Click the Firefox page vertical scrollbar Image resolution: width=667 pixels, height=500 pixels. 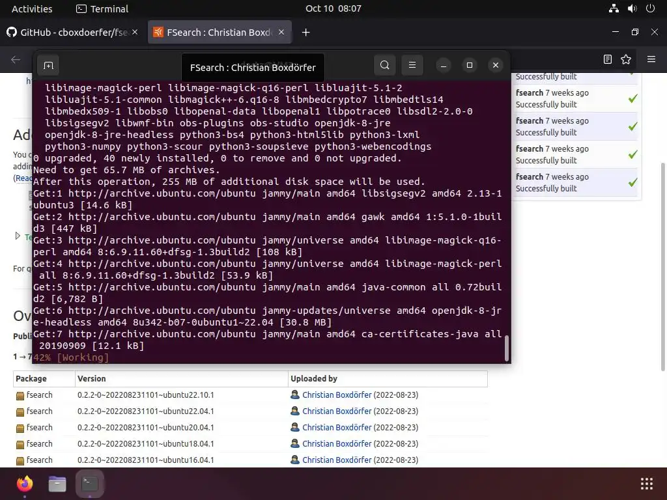point(663,266)
